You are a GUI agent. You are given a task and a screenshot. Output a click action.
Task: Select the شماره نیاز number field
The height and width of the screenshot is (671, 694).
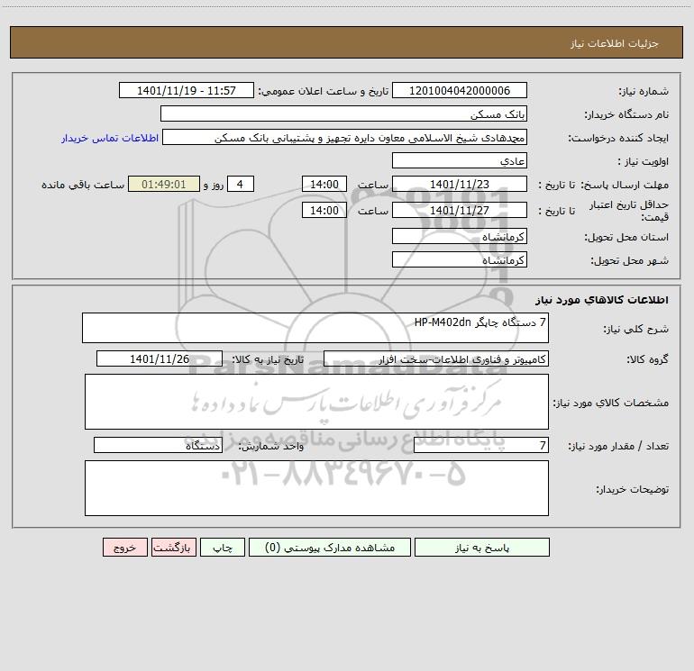click(460, 90)
